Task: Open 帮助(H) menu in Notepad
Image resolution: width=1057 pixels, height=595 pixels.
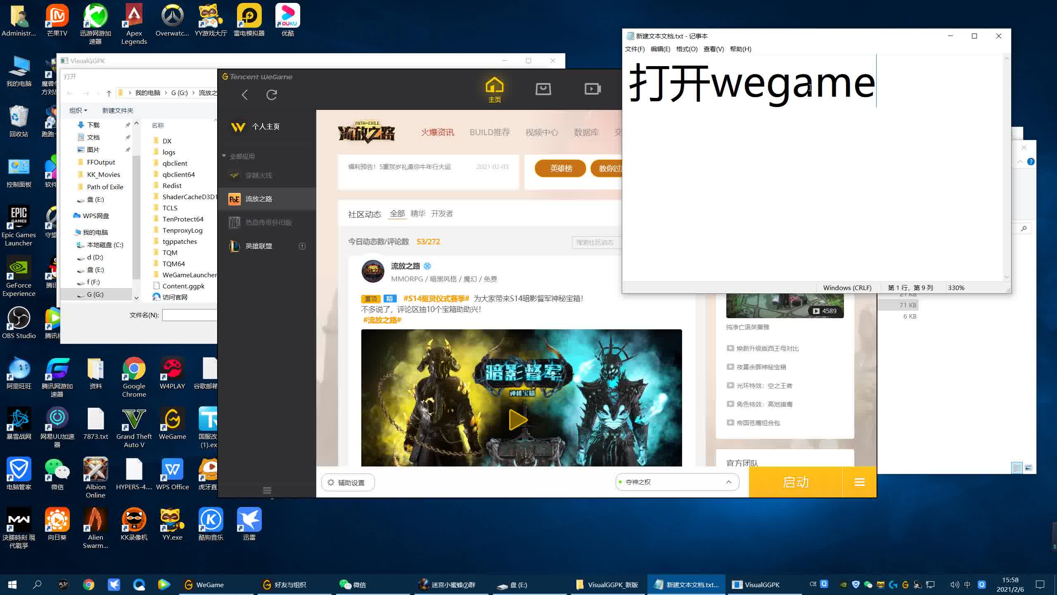Action: (x=740, y=49)
